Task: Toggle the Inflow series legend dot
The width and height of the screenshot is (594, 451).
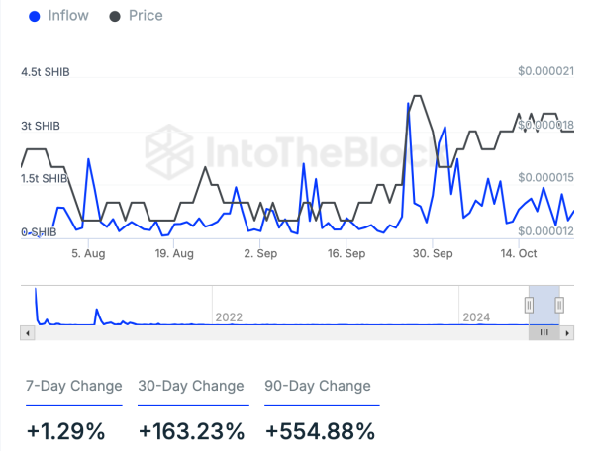Action: [35, 16]
